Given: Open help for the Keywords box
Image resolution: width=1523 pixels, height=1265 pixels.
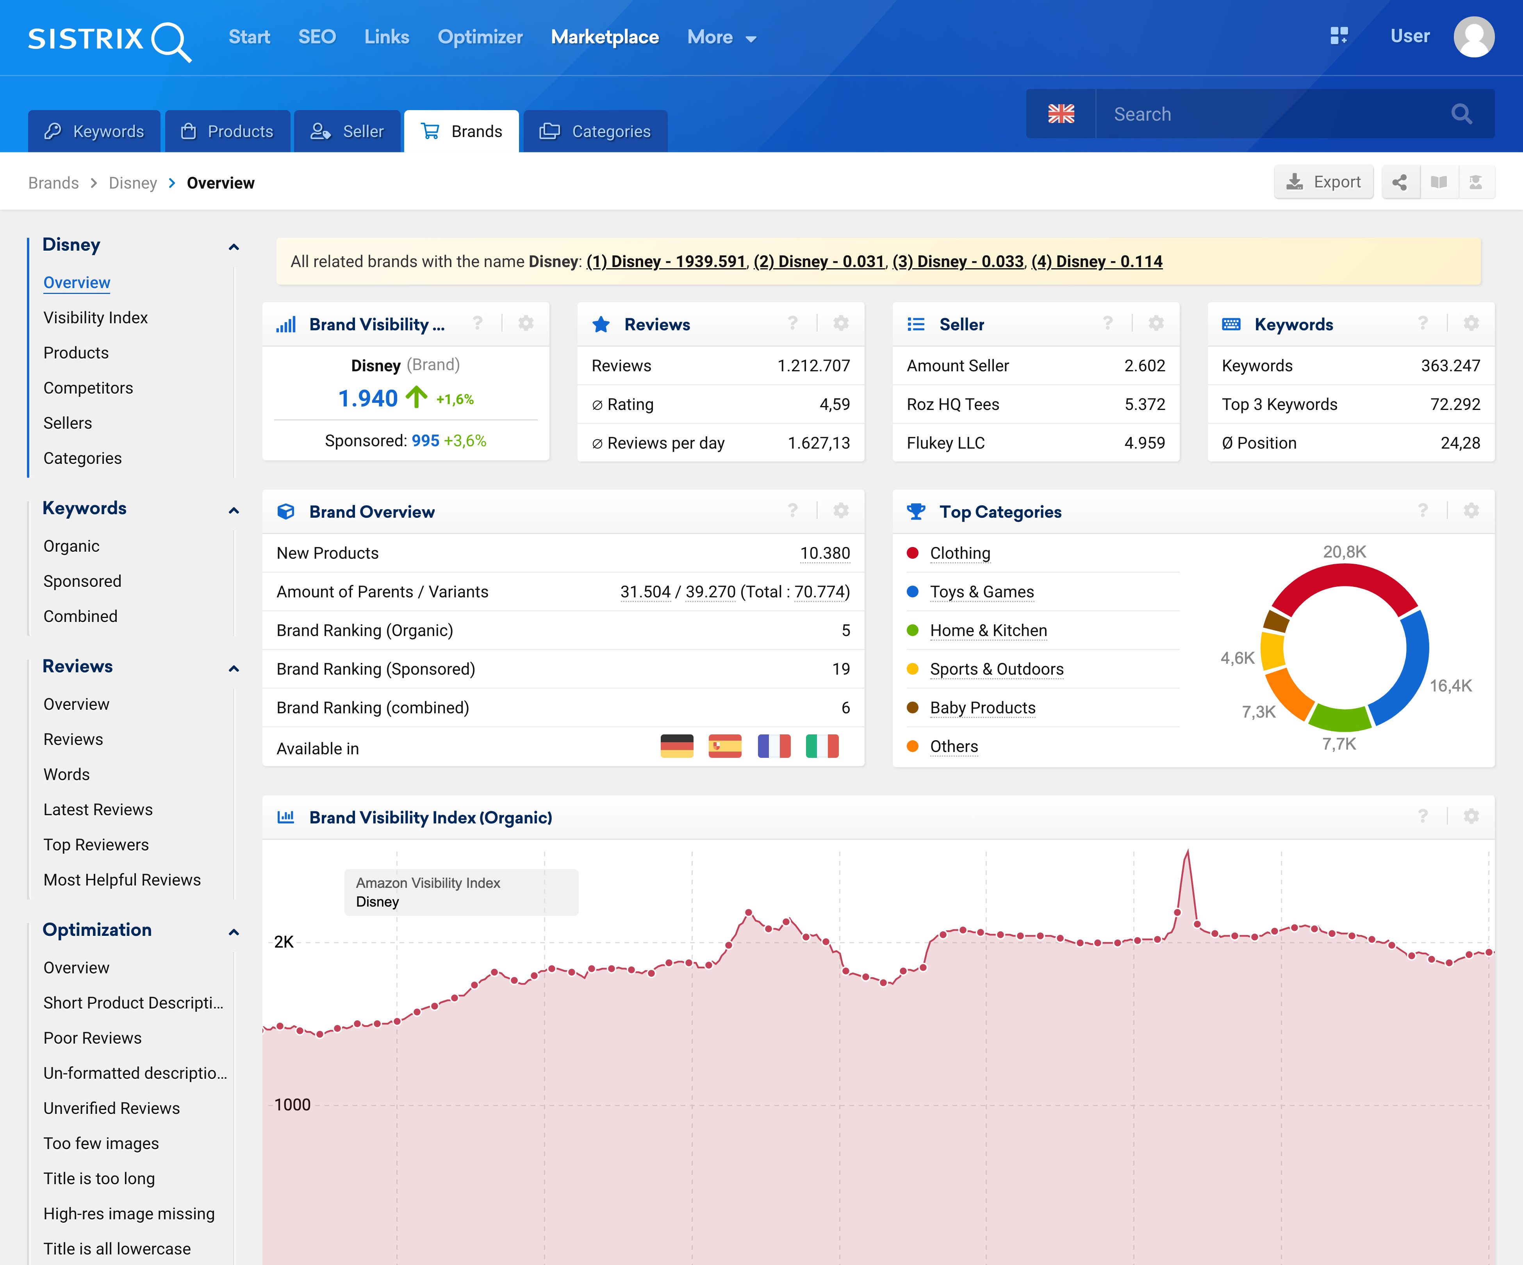Looking at the screenshot, I should pos(1423,323).
